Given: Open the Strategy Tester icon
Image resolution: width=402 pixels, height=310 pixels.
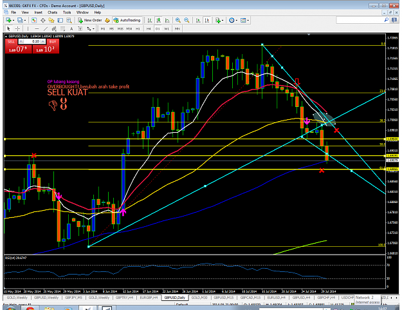Looking at the screenshot, I should pyautogui.click(x=69, y=20).
